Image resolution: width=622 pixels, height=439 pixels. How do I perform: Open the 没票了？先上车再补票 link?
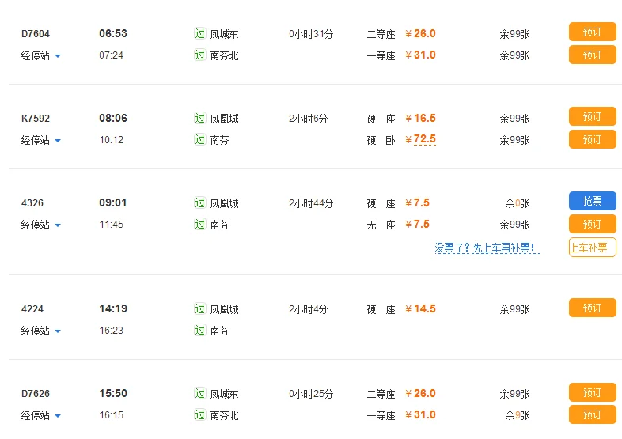[487, 248]
